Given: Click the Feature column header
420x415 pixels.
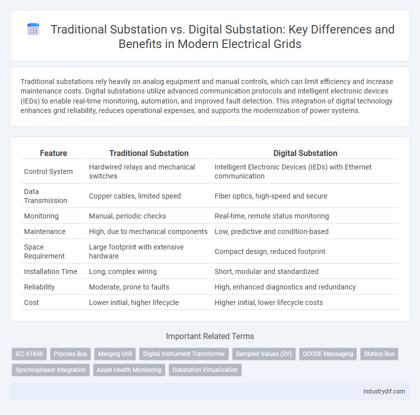Looking at the screenshot, I should pos(53,153).
